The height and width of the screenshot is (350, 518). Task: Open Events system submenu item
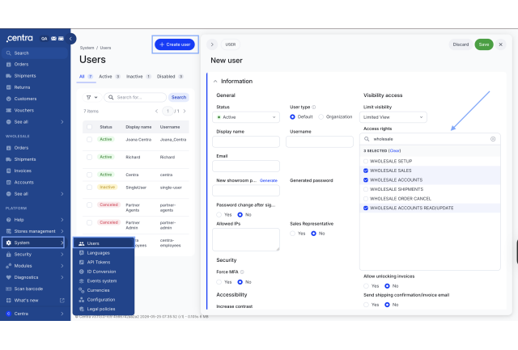(x=104, y=281)
